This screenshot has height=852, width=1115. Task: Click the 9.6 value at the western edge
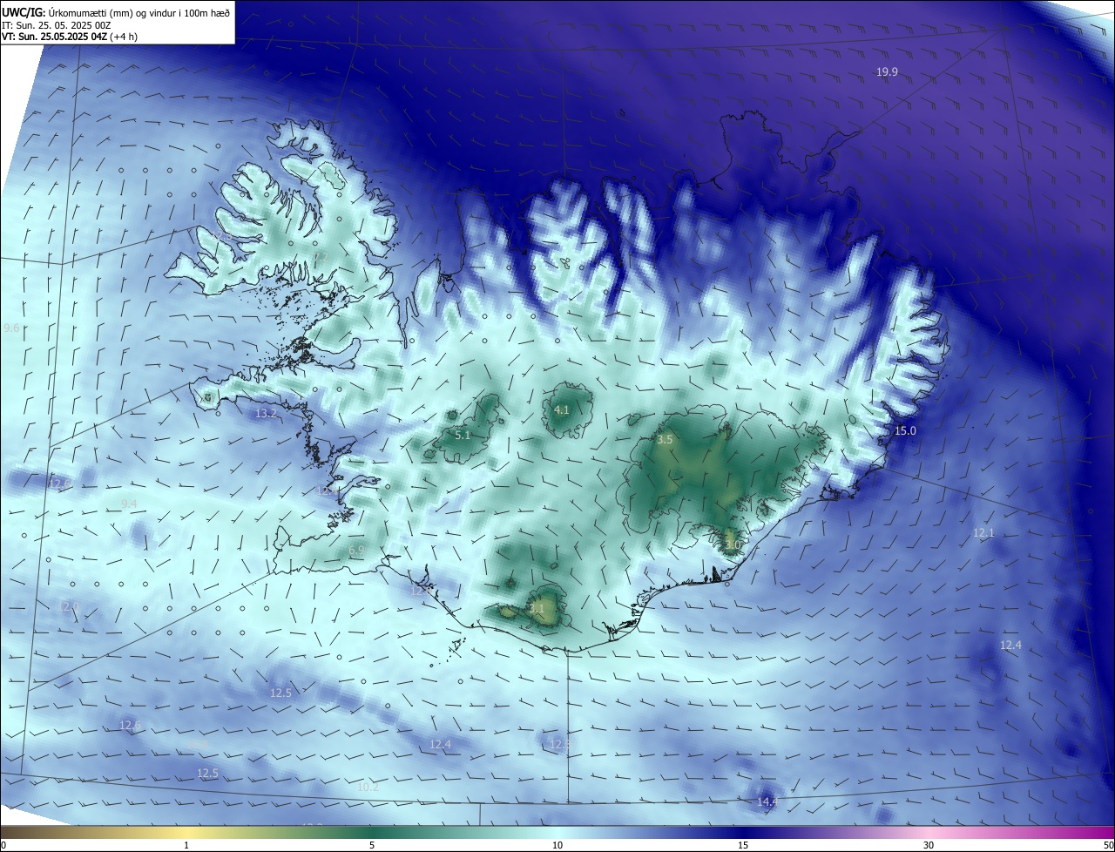click(11, 328)
